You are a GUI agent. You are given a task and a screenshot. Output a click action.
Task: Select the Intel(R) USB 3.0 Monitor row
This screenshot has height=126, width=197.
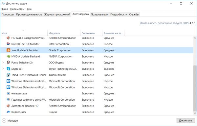tap(97, 44)
